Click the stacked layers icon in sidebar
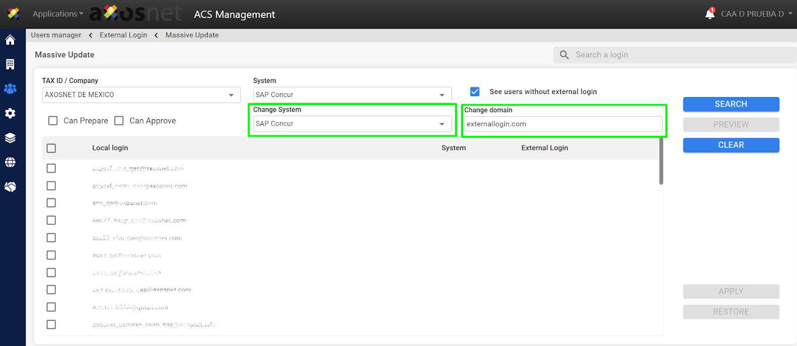This screenshot has width=797, height=346. pyautogui.click(x=10, y=138)
